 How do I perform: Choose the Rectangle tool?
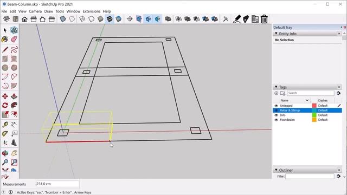(x=5, y=58)
